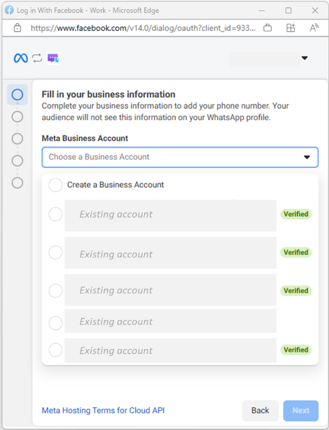
Task: Select the unverified Existing account radio button
Action: tap(56, 323)
